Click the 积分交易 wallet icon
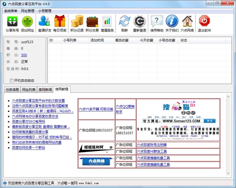236x188 pixels. coord(92,21)
